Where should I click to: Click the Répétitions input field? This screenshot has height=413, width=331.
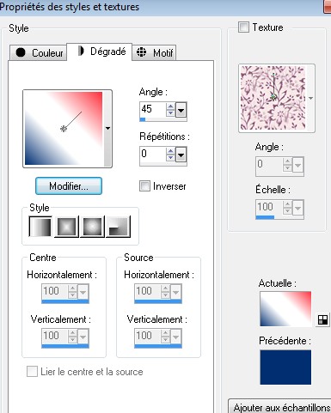click(152, 155)
